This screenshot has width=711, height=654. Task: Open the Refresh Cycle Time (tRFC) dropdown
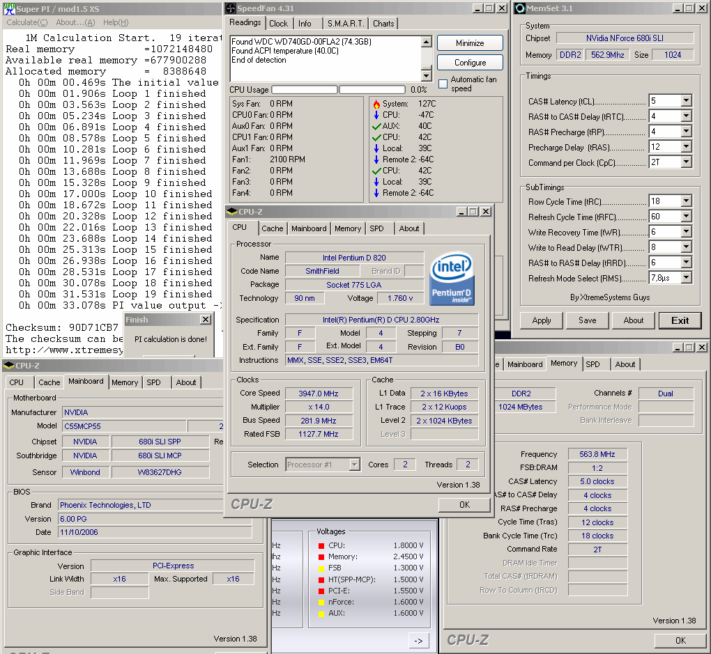point(686,216)
